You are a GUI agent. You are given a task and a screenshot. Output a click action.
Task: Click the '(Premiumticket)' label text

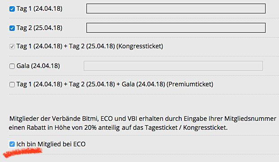pyautogui.click(x=190, y=84)
